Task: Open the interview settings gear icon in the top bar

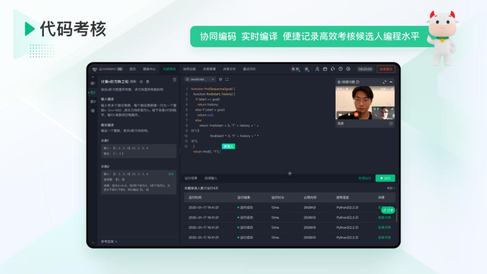Action: [348, 69]
